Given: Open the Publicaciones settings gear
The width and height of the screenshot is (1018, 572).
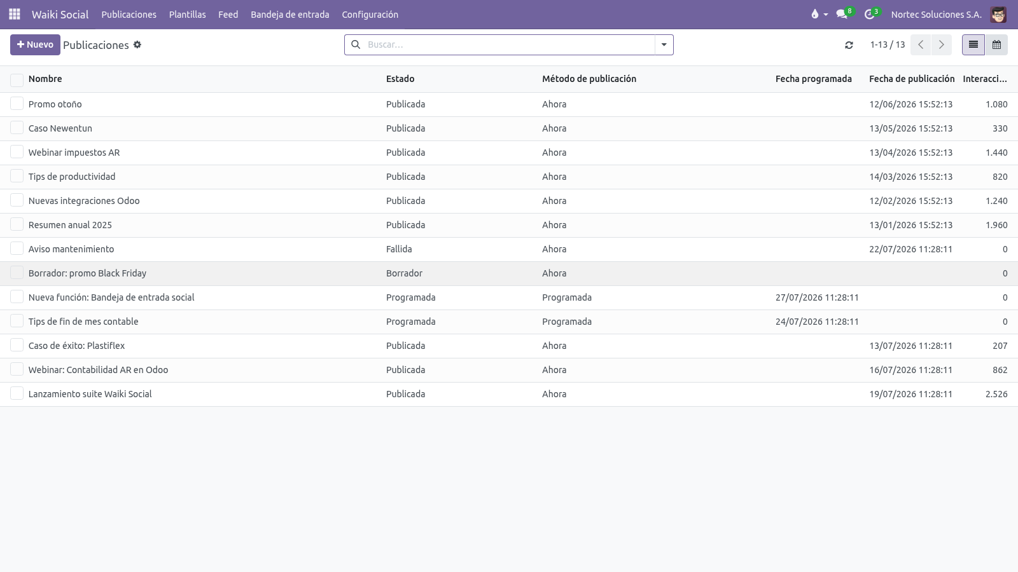Looking at the screenshot, I should pyautogui.click(x=137, y=44).
